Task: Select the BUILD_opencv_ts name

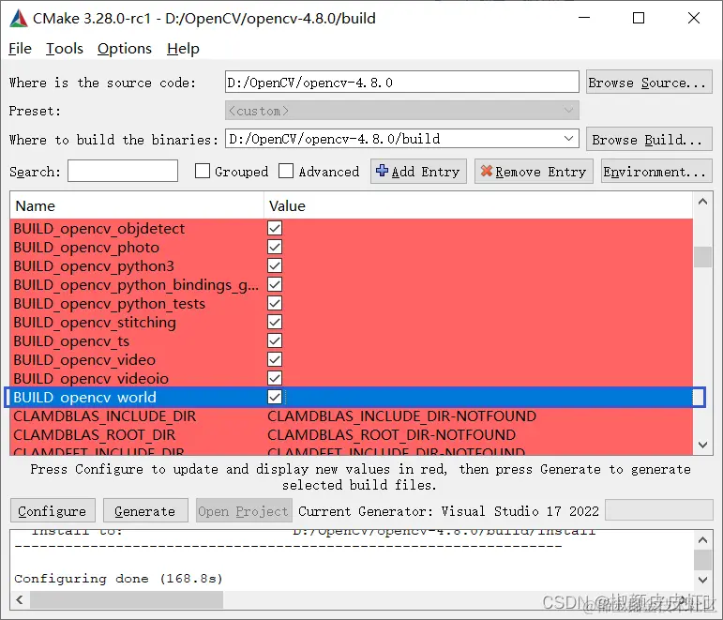Action: click(x=71, y=340)
